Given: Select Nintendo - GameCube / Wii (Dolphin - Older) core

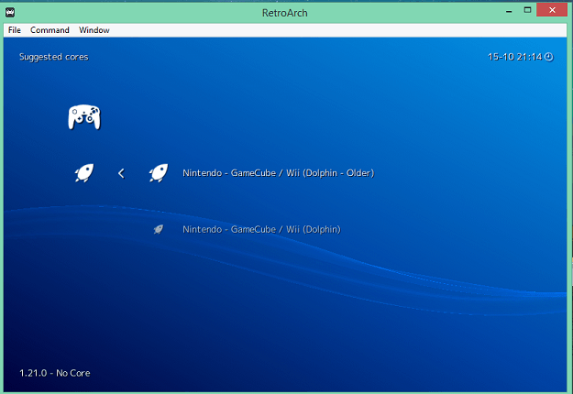Looking at the screenshot, I should (x=278, y=173).
